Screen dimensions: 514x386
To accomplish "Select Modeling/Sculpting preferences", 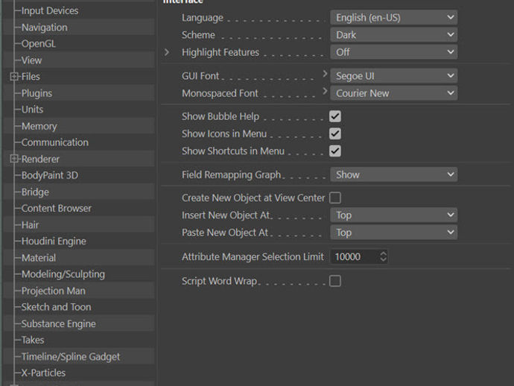I will [x=63, y=274].
